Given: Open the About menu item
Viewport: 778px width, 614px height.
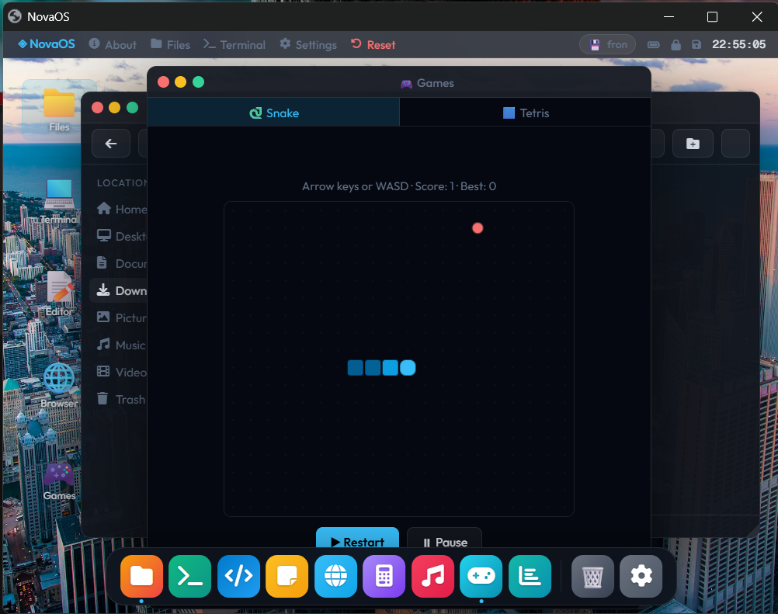Looking at the screenshot, I should [113, 45].
